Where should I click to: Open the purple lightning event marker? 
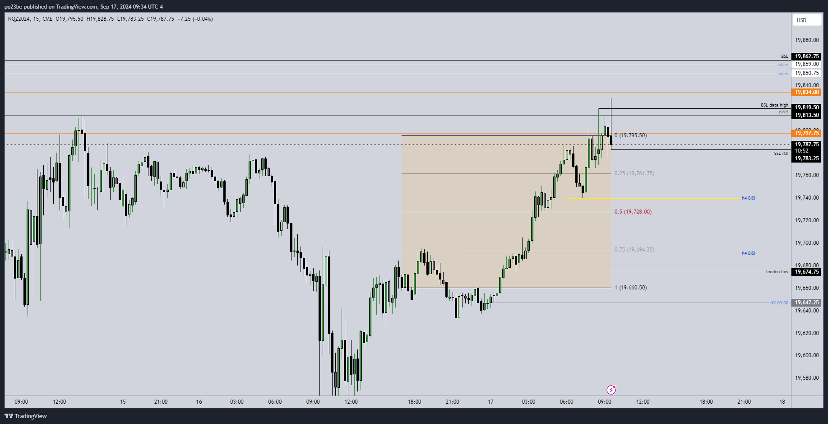[x=611, y=390]
